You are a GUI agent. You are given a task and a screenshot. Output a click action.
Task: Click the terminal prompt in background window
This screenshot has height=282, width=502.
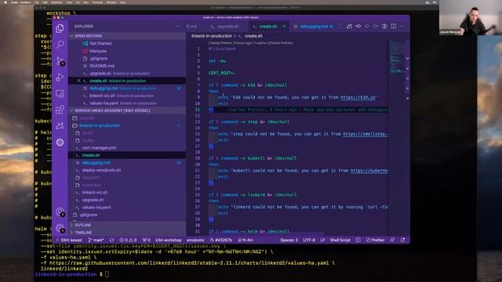coord(71,274)
